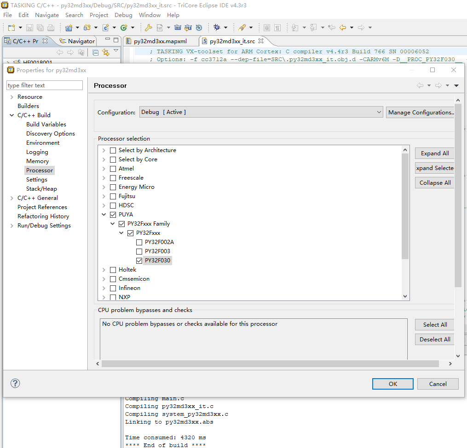The height and width of the screenshot is (448, 467).
Task: Check the Atmel checkbox
Action: 113,169
